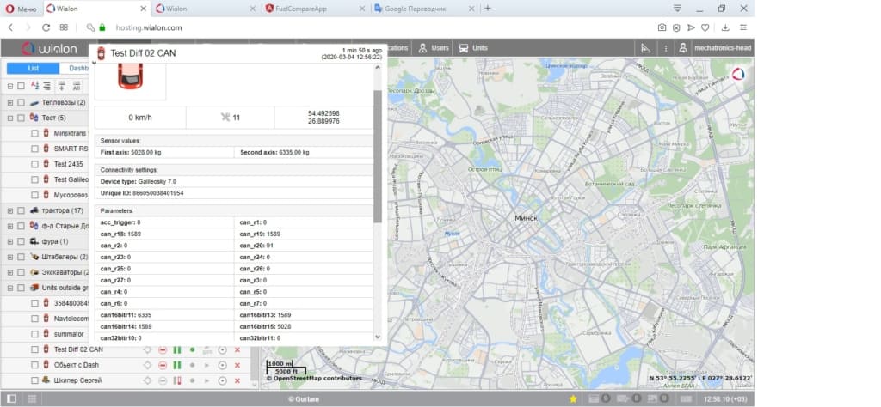Toggle the work area panel icon at bottom left

pyautogui.click(x=12, y=398)
